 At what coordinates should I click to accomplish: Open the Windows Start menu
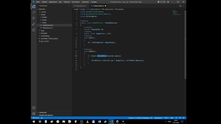click(34, 122)
